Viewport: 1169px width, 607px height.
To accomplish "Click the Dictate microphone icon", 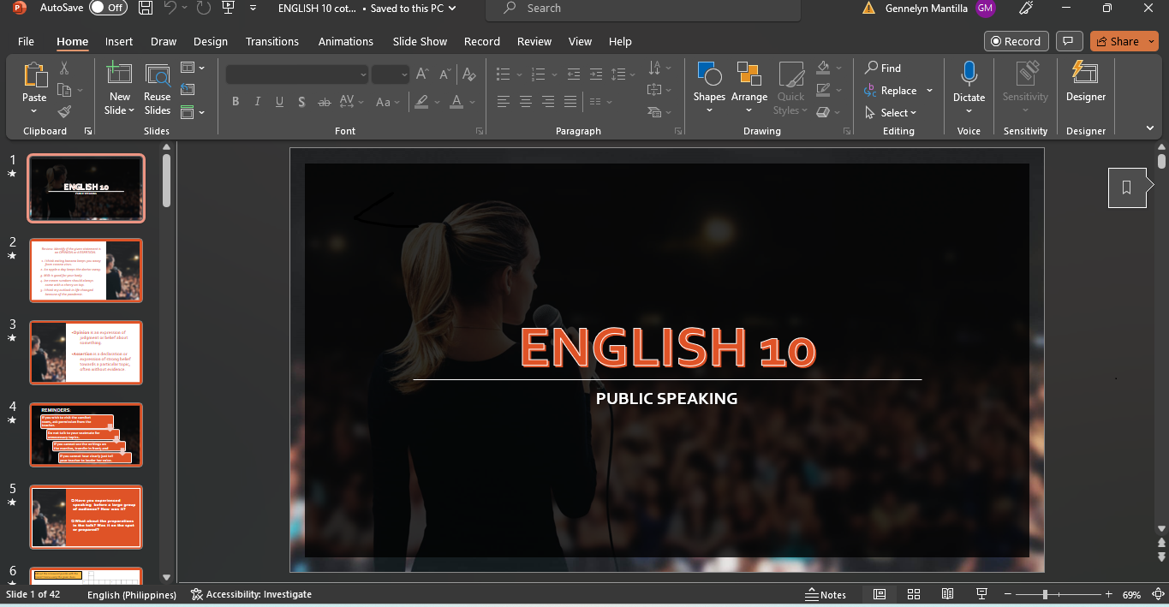I will (969, 75).
